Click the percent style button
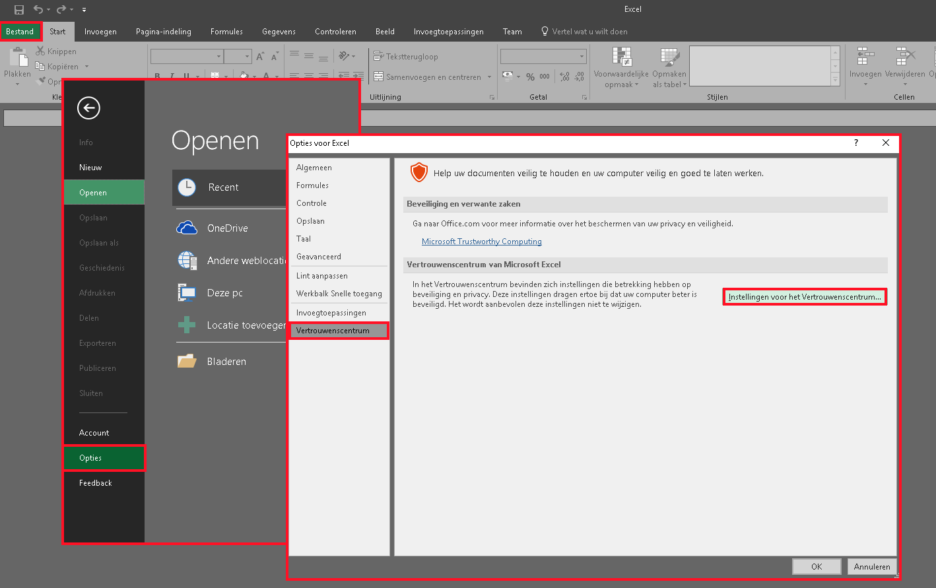This screenshot has width=936, height=588. tap(530, 77)
